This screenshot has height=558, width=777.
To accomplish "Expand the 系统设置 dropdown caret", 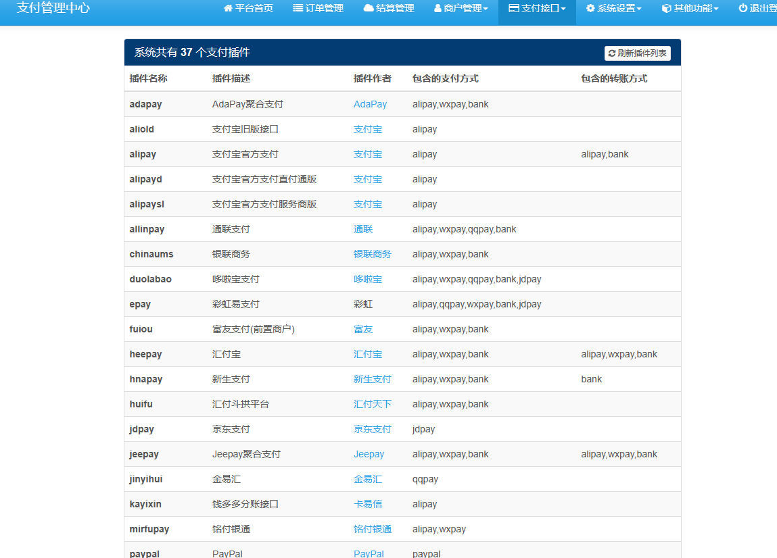I will click(x=639, y=9).
